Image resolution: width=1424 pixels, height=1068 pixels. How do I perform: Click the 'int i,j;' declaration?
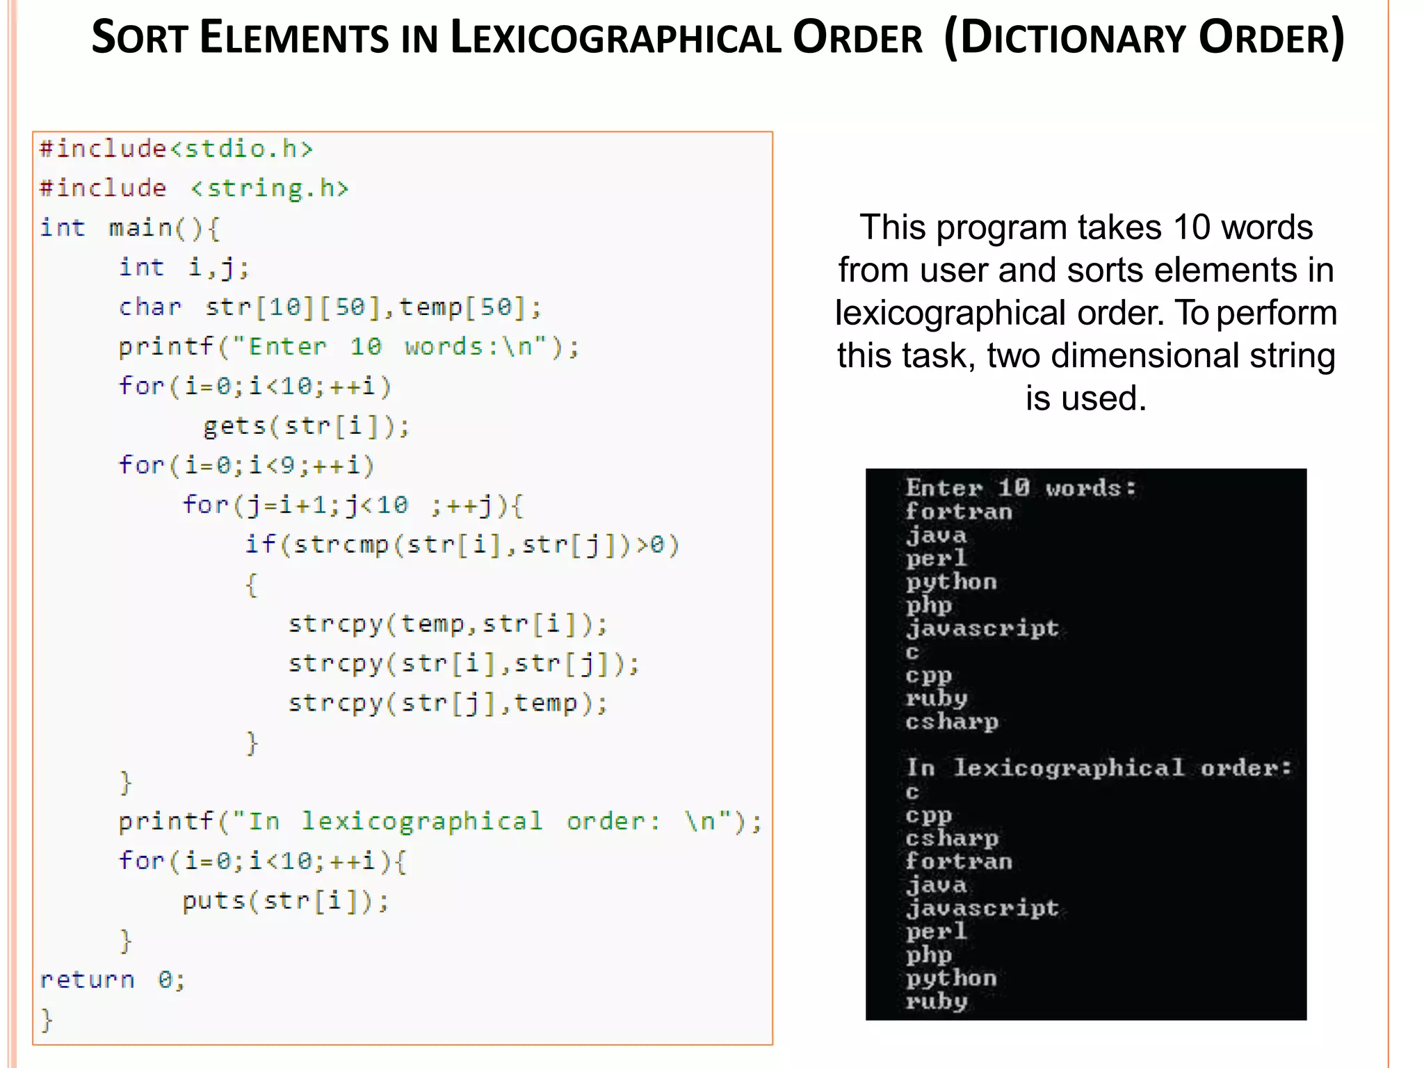click(x=184, y=268)
